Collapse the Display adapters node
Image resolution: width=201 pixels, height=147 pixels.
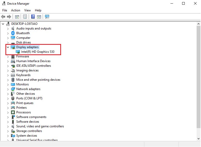(x=8, y=47)
